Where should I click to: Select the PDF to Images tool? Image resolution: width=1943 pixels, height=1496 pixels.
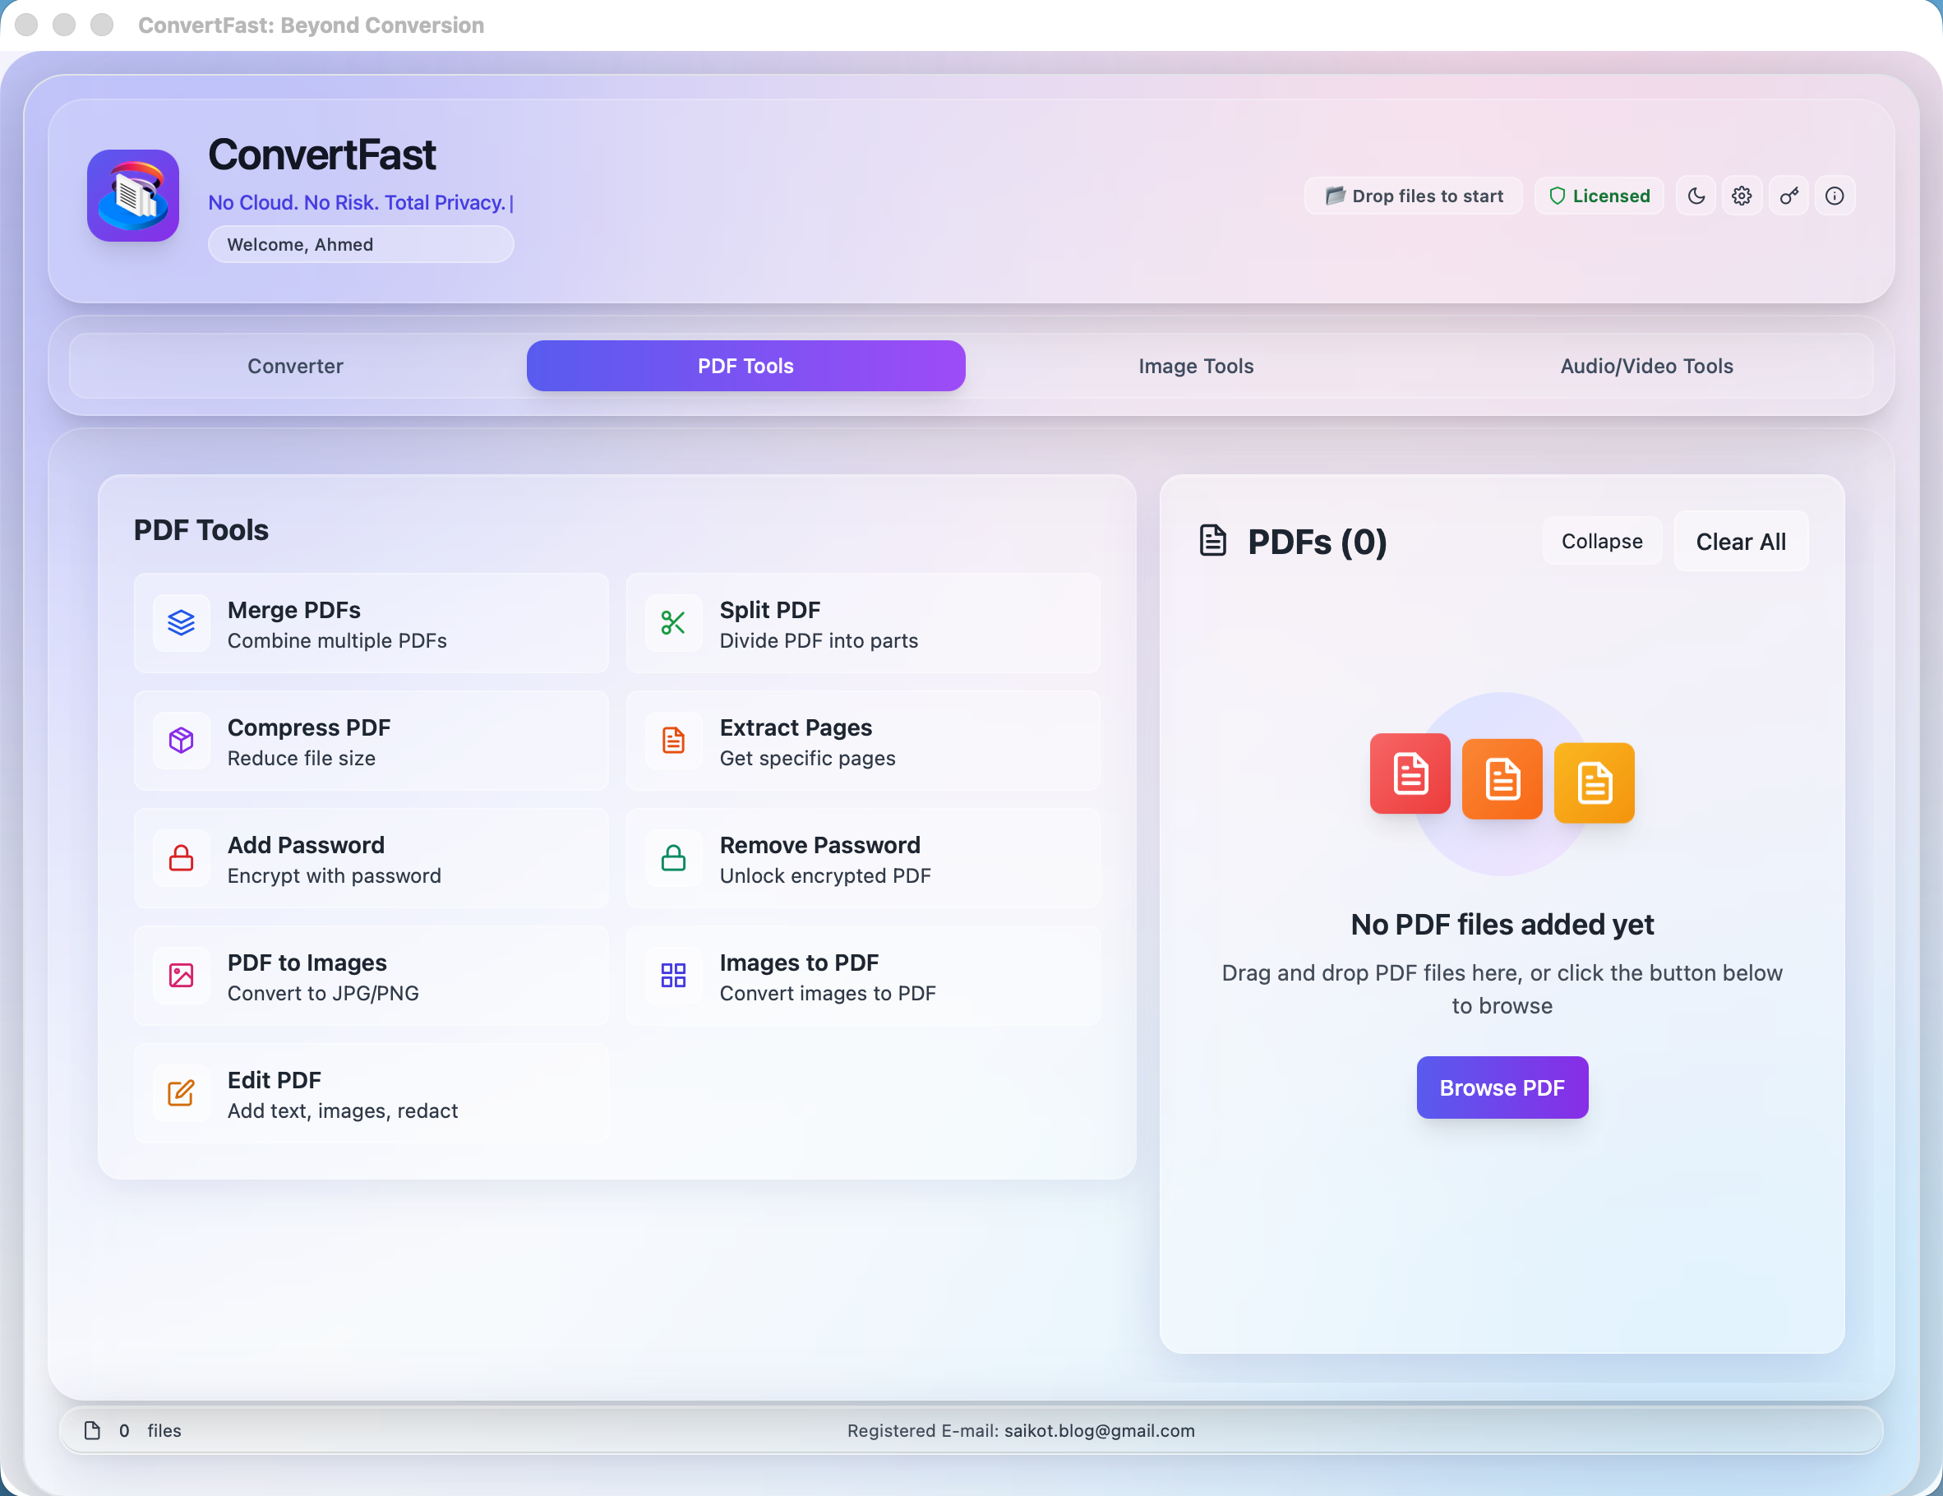(x=371, y=976)
